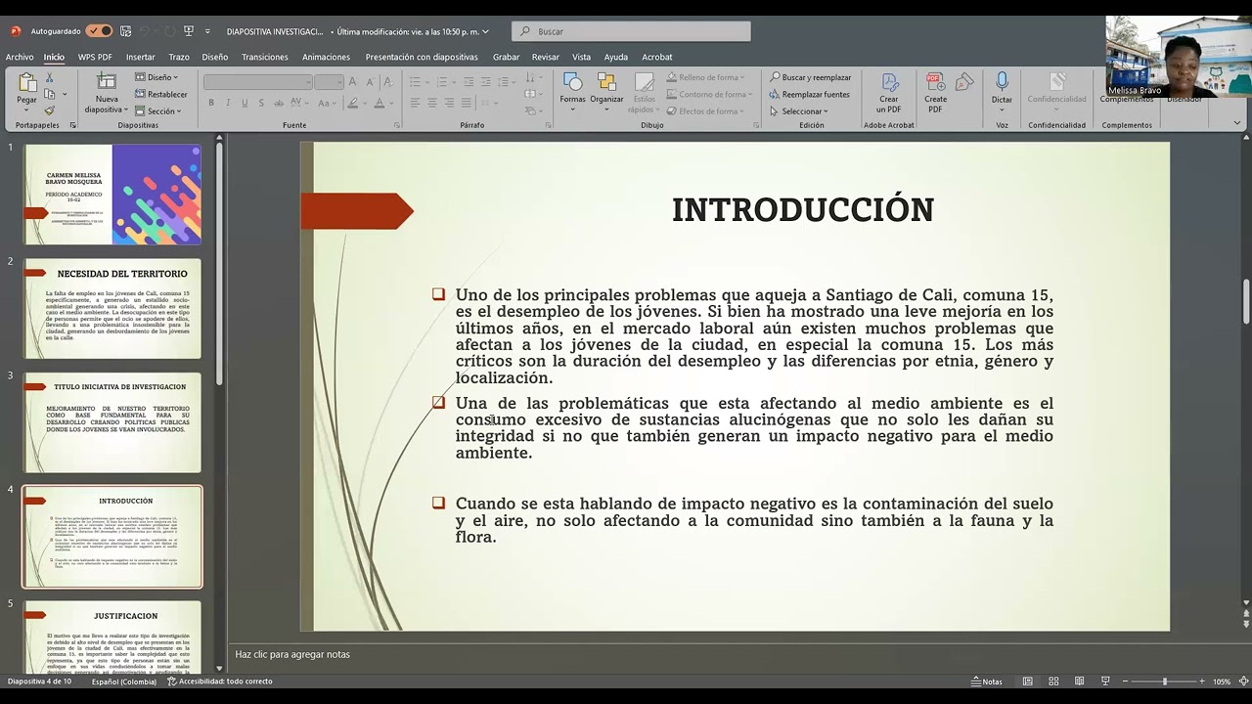The width and height of the screenshot is (1252, 704).
Task: Click the Nueva diapositiva icon
Action: pyautogui.click(x=106, y=82)
